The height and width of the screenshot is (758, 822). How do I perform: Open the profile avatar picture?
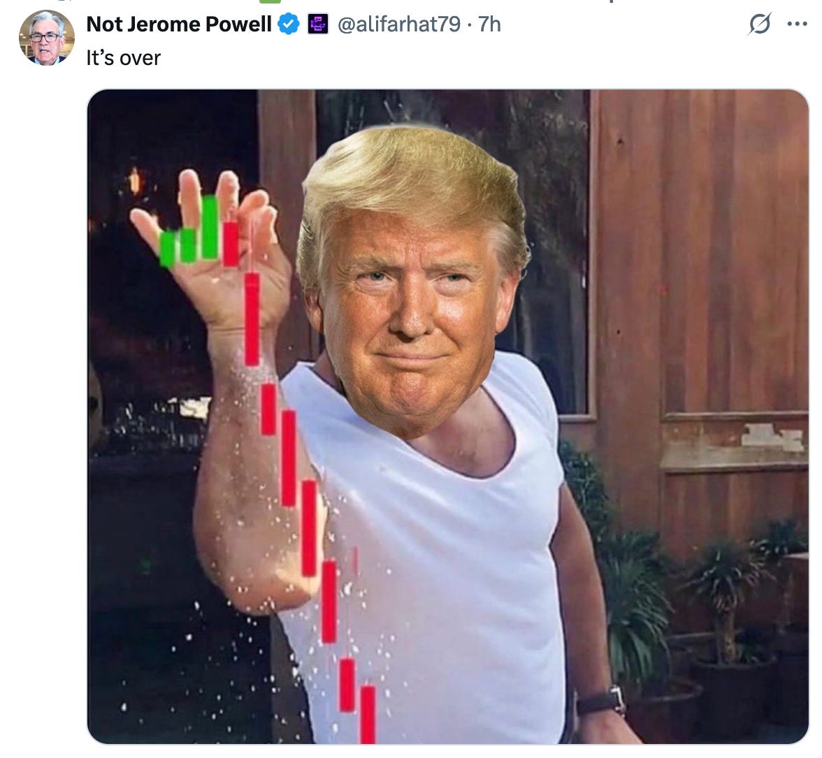[47, 37]
